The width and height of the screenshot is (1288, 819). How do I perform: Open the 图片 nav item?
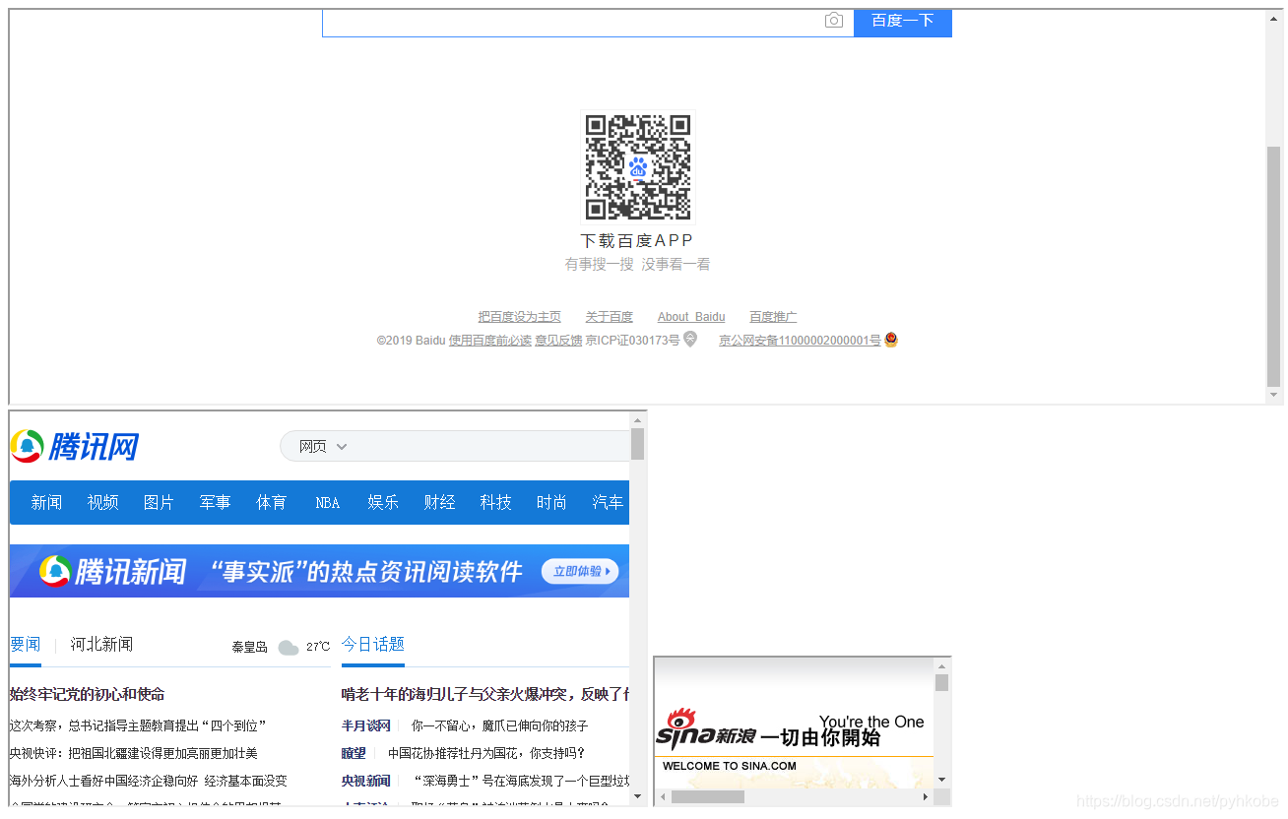(x=159, y=503)
